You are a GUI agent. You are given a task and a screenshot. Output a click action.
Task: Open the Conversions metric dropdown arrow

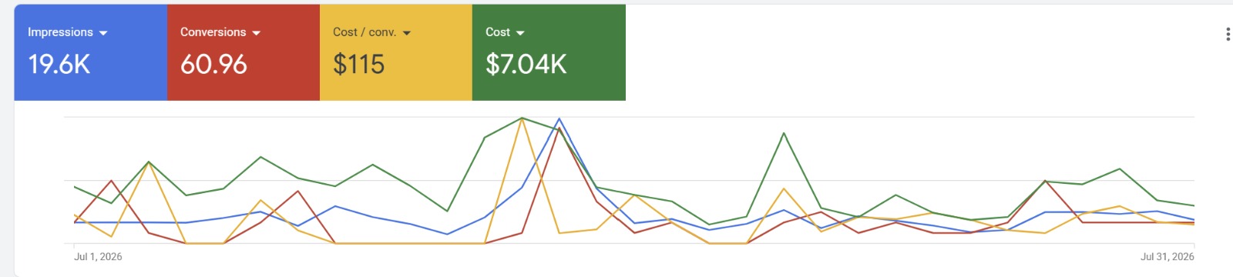click(x=257, y=33)
